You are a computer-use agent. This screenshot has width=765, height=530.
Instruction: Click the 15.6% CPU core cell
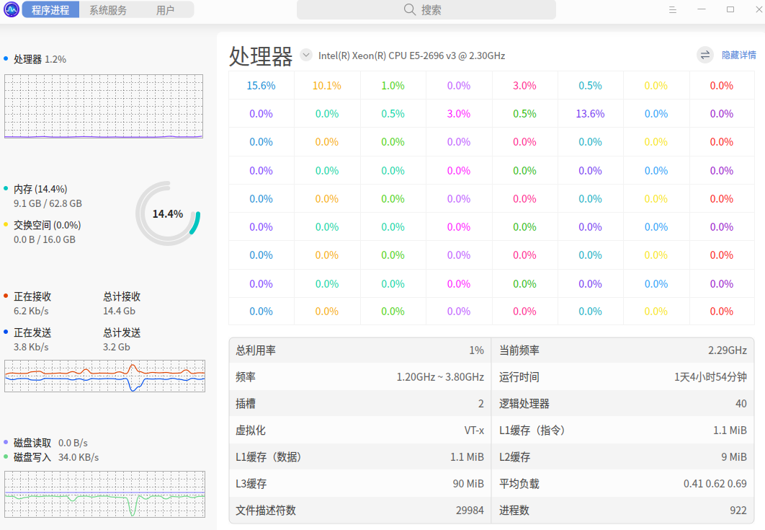point(261,86)
